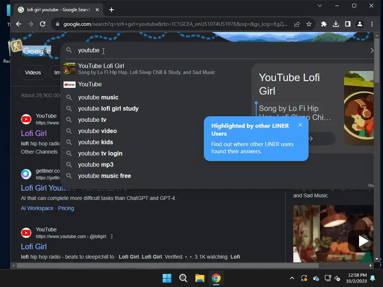This screenshot has width=383, height=287.
Task: Click the Lofi Girl album artwork
Action: point(359,108)
